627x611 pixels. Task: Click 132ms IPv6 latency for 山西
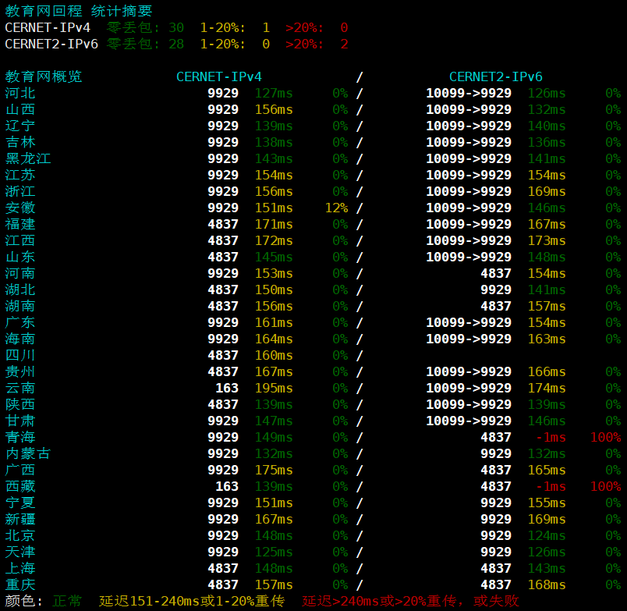547,109
